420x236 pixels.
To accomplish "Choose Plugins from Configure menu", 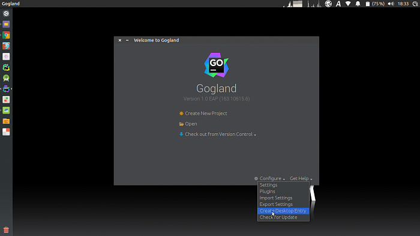I will (283, 192).
